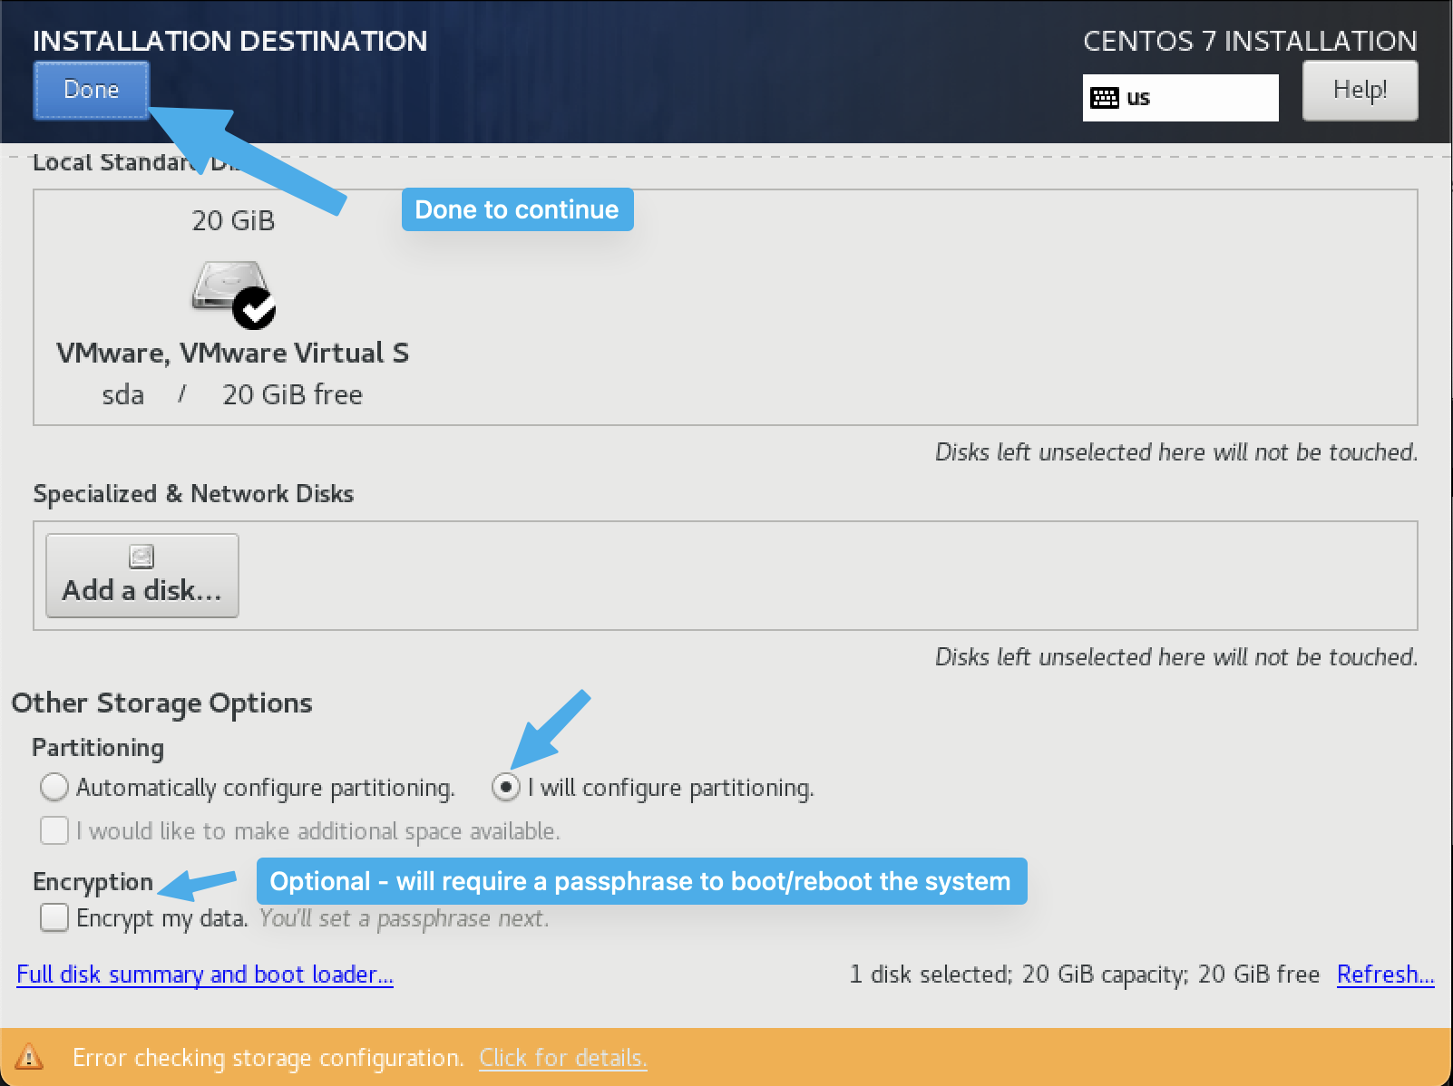This screenshot has width=1453, height=1086.
Task: Click the Done button
Action: (90, 90)
